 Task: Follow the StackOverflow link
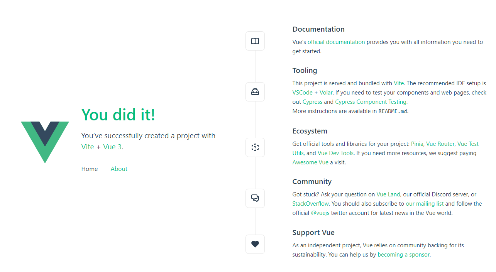(311, 204)
